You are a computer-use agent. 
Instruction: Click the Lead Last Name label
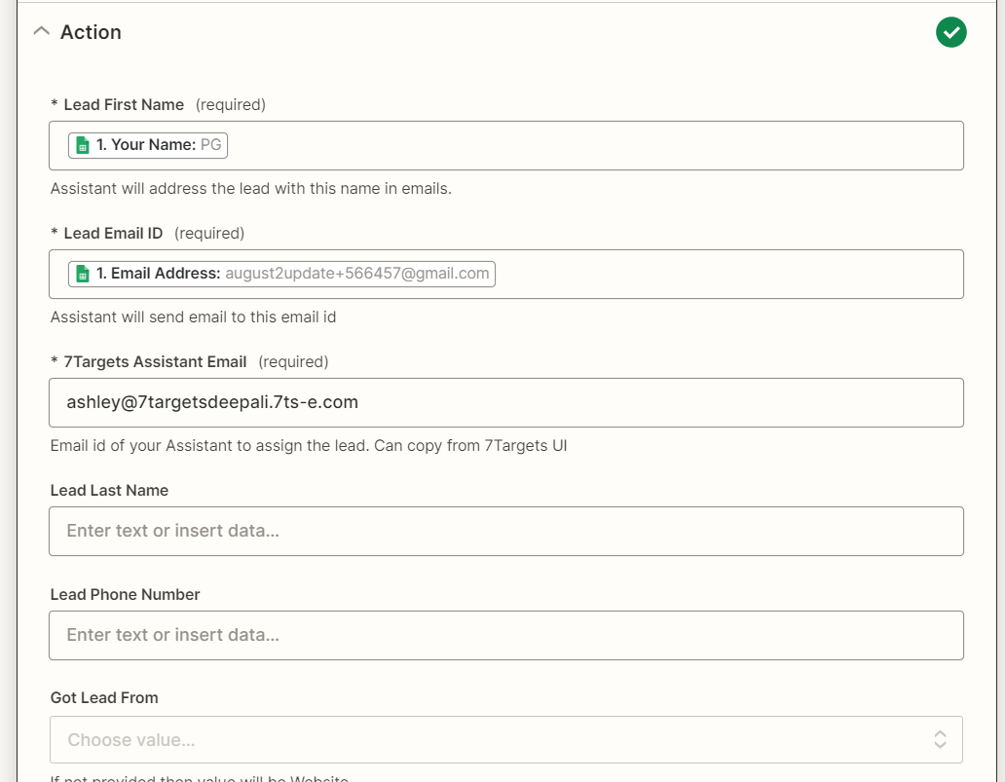tap(109, 490)
